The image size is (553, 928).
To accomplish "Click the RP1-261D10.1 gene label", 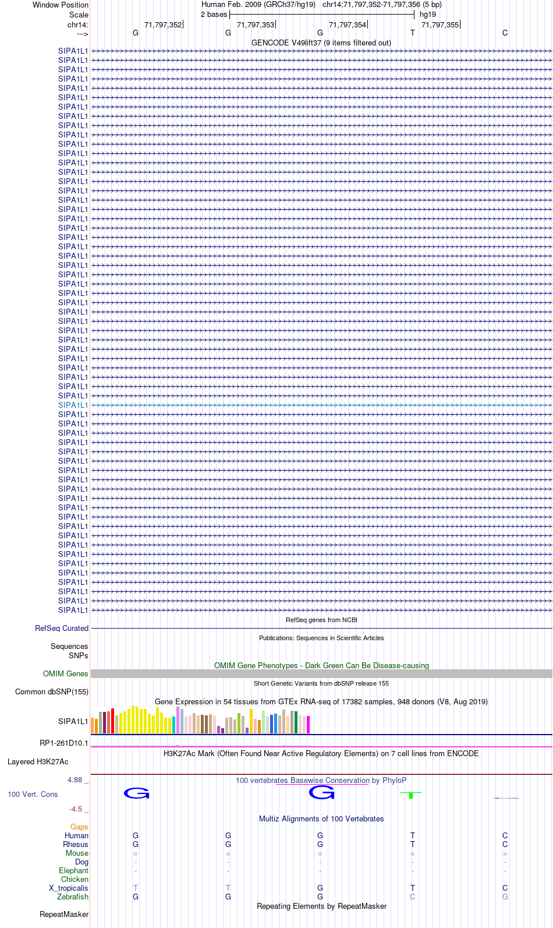I will point(64,743).
